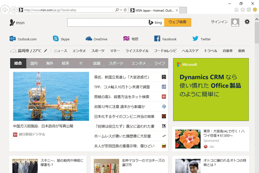Screen dimensions: 259x173
Task: Open browser Tools gear icon
Action: (249, 10)
